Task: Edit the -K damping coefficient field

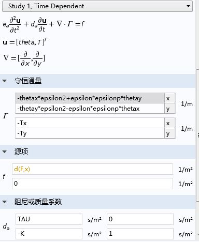Action: (49, 234)
